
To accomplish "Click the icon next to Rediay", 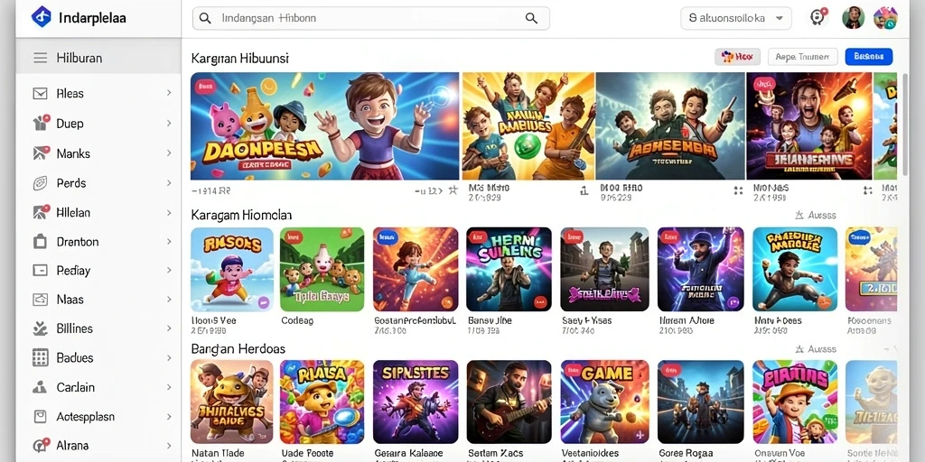I will tap(40, 271).
